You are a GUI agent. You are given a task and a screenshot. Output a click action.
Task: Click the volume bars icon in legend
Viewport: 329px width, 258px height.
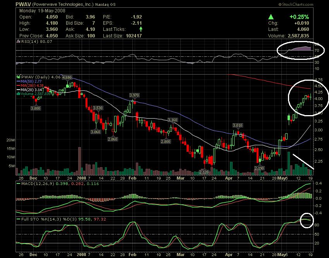pyautogui.click(x=19, y=93)
